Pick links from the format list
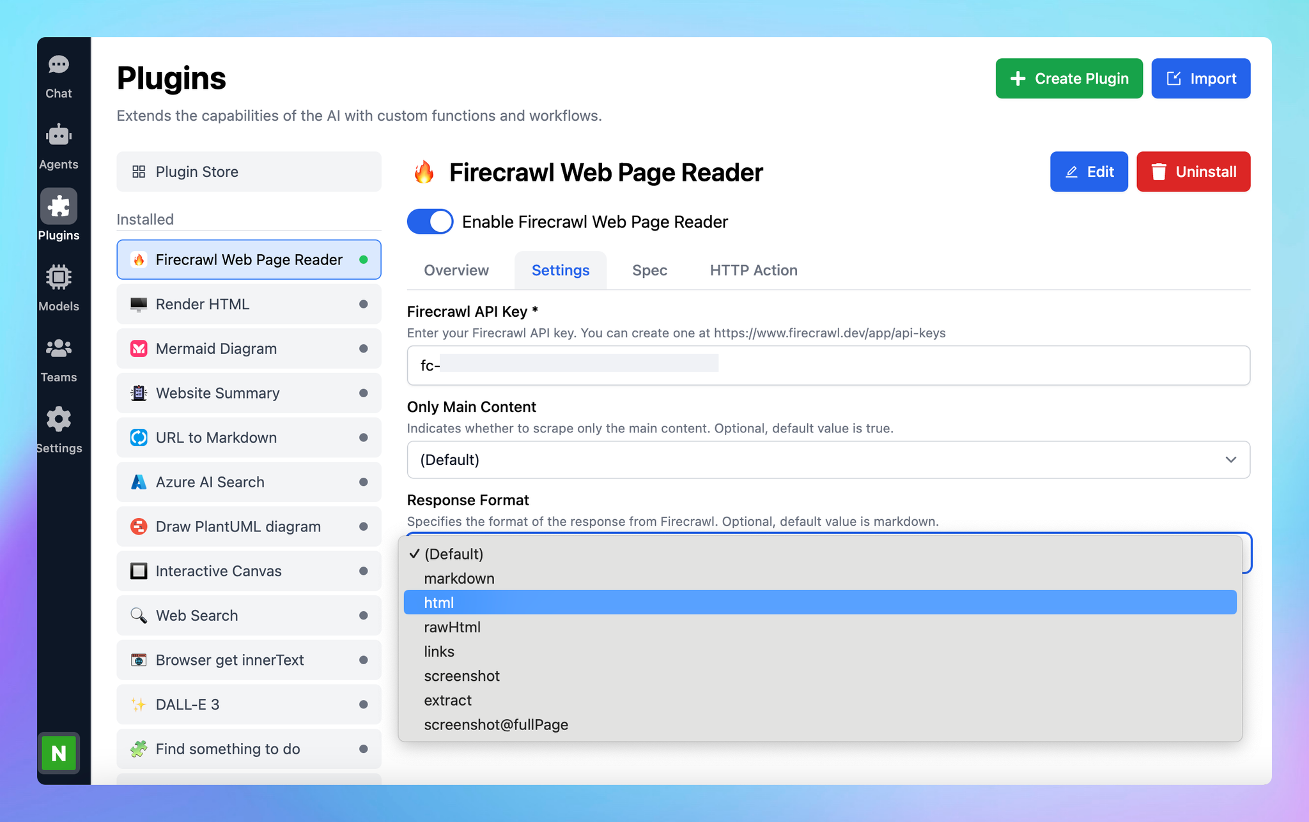This screenshot has width=1309, height=822. coord(820,651)
